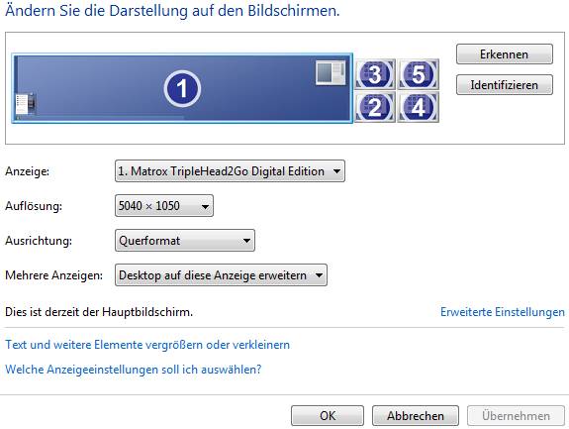Screen dimensions: 569x429
Task: Open the Anzeige dropdown with Matrox TripleHead2Go
Action: (x=230, y=170)
